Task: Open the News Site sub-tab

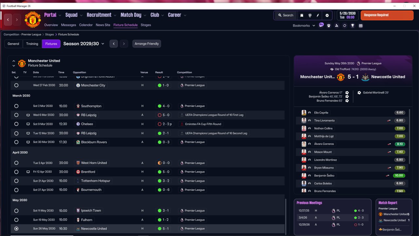Action: (103, 25)
